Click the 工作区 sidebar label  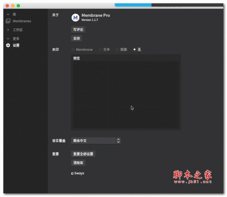[18, 30]
